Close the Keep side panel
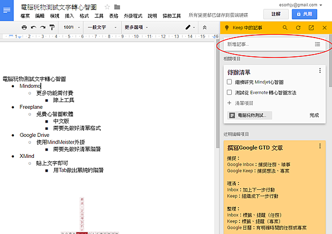The width and height of the screenshot is (332, 234). coord(324,28)
